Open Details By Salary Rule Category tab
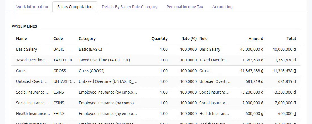 click(x=130, y=7)
